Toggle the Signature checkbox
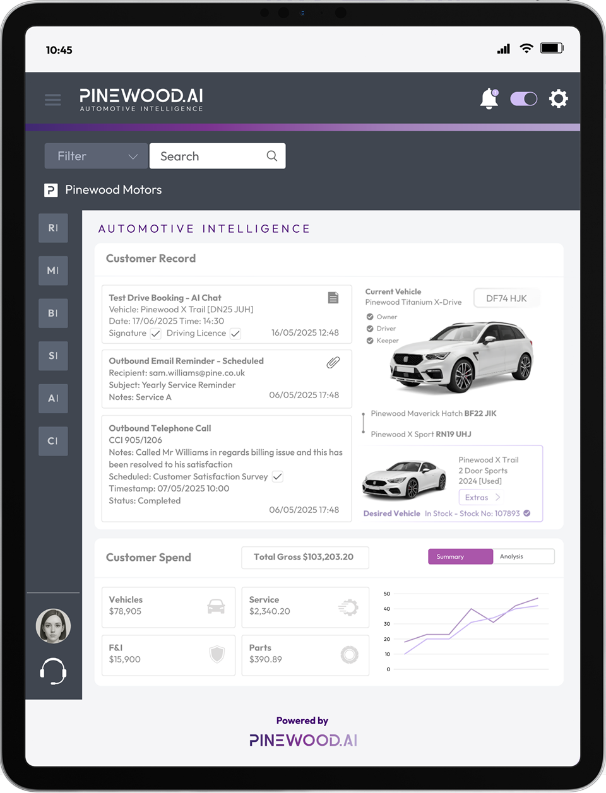Image resolution: width=606 pixels, height=793 pixels. (155, 334)
